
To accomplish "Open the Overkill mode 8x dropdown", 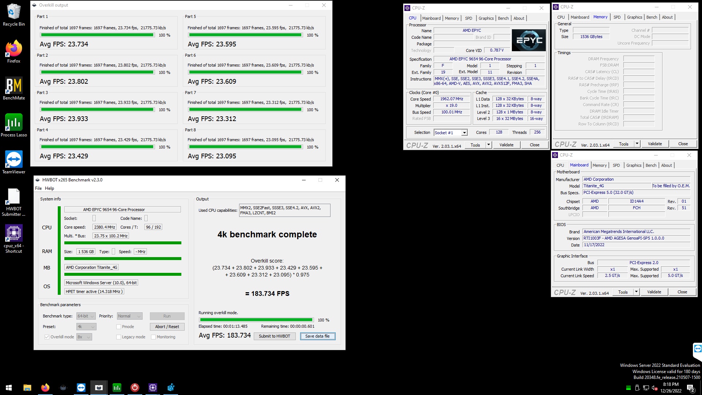I will pyautogui.click(x=84, y=337).
